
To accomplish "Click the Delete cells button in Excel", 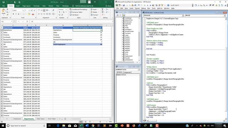I will click(x=94, y=12).
